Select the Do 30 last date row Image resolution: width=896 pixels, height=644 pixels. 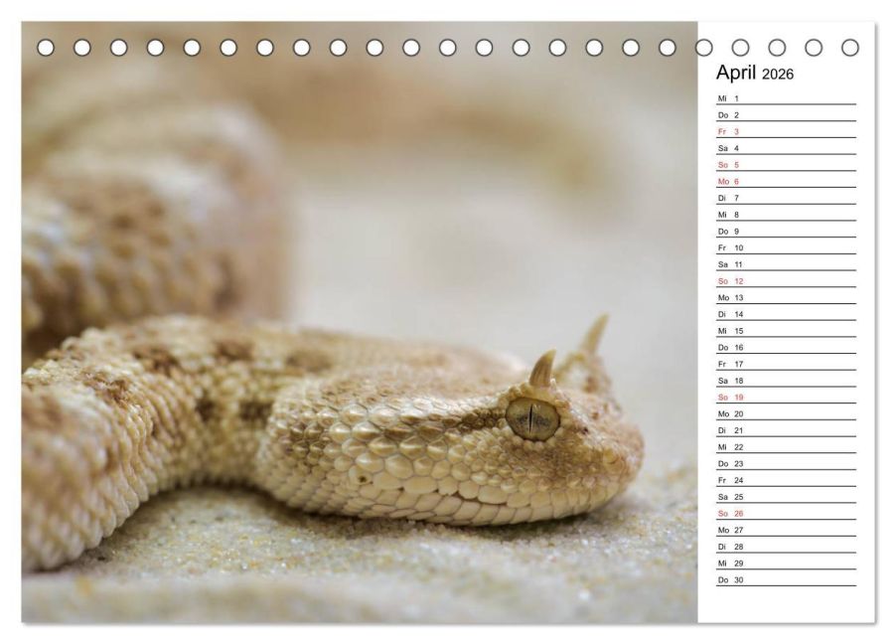pyautogui.click(x=785, y=580)
